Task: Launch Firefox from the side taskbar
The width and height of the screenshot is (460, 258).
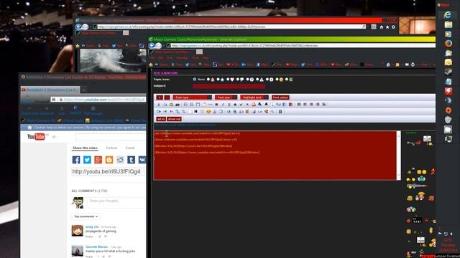Action: (448, 44)
